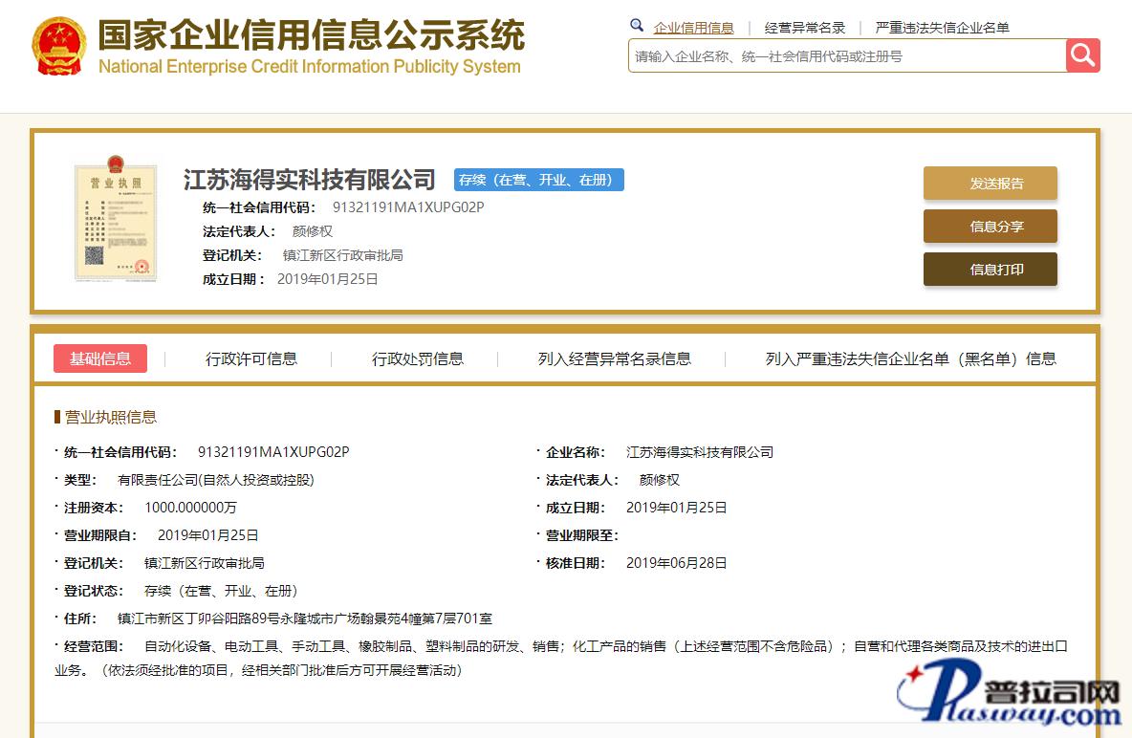This screenshot has height=738, width=1132.
Task: Click the 江苏海得实科技有限公司 company name heading
Action: pyautogui.click(x=309, y=180)
